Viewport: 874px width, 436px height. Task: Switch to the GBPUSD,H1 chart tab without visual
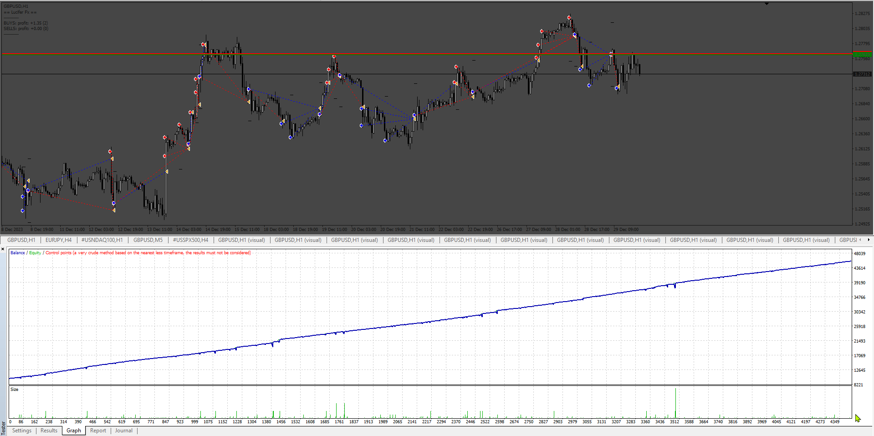click(x=21, y=240)
